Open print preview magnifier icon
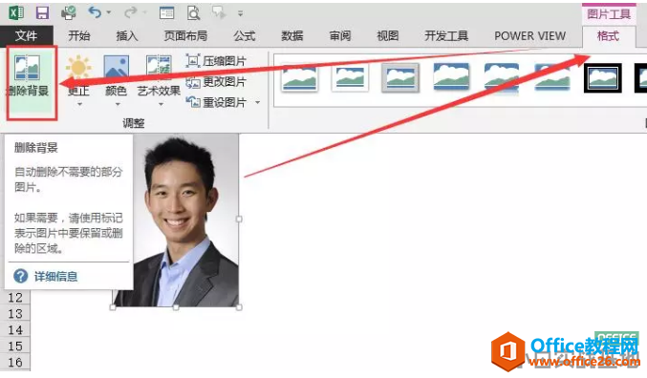The width and height of the screenshot is (647, 378). click(193, 13)
